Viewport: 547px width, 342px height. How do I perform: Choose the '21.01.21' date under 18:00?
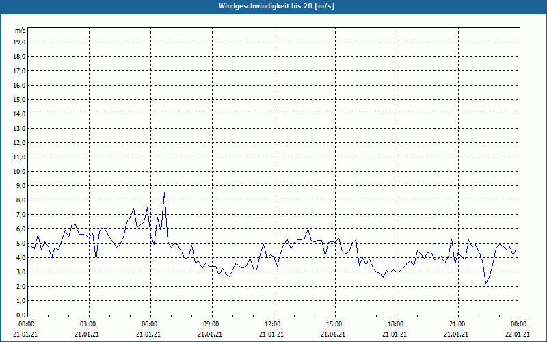(395, 334)
